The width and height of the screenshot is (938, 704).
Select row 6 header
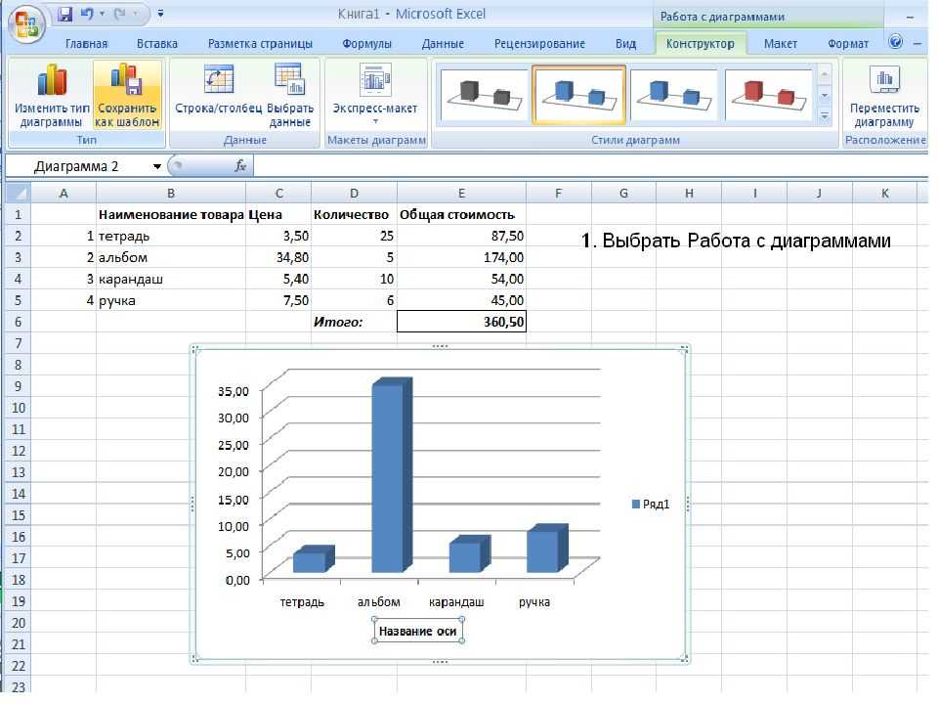tap(18, 322)
